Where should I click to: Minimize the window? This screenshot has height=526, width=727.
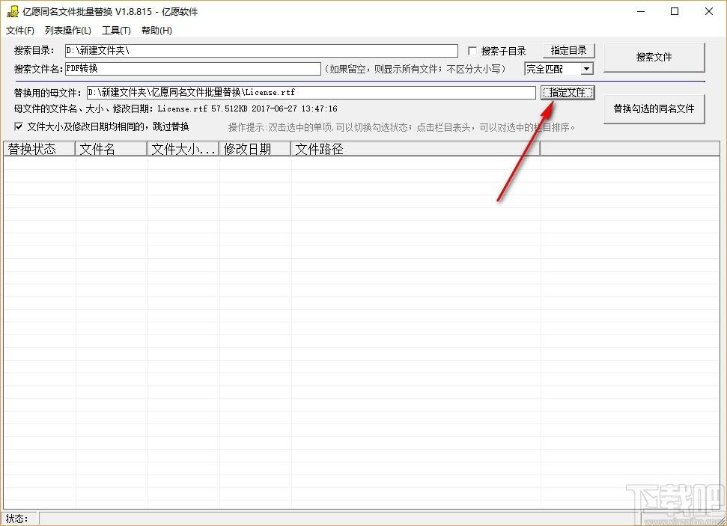click(x=641, y=11)
